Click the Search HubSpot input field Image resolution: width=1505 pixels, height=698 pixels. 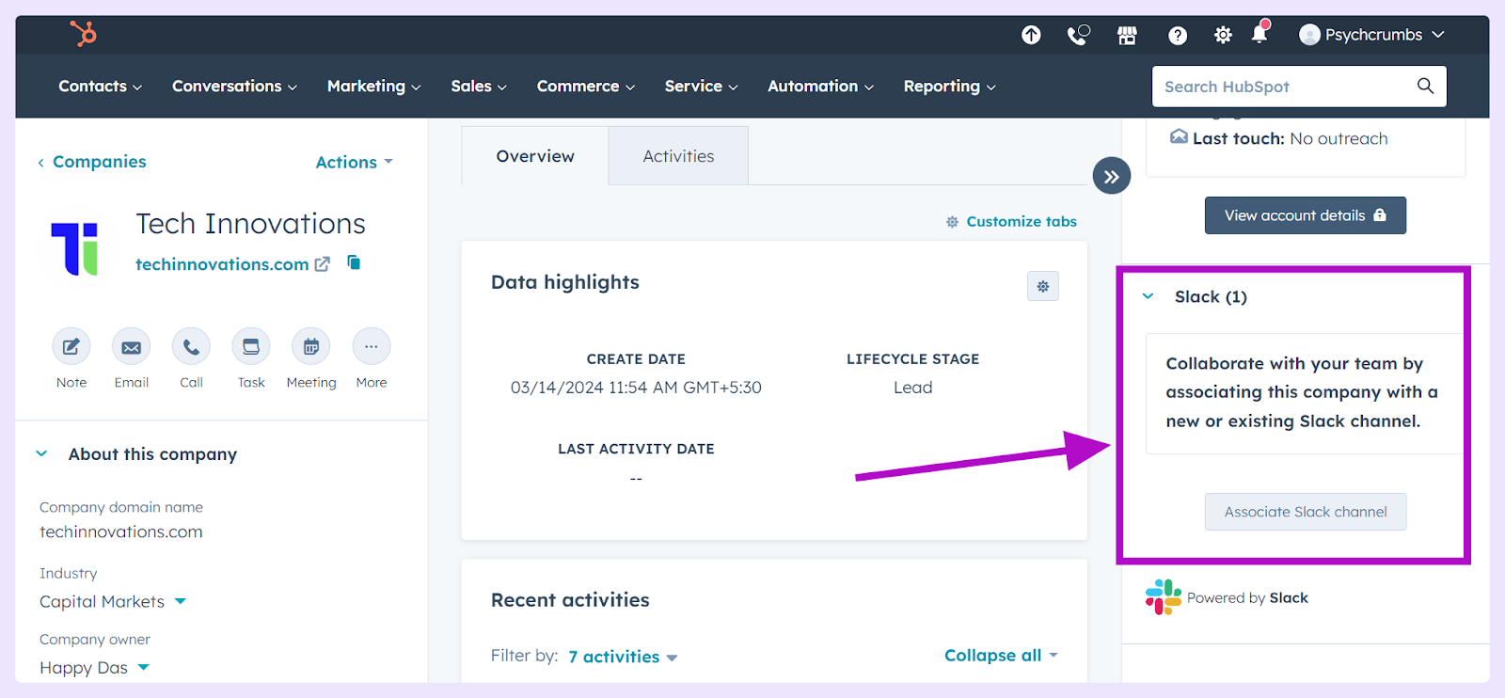tap(1299, 87)
